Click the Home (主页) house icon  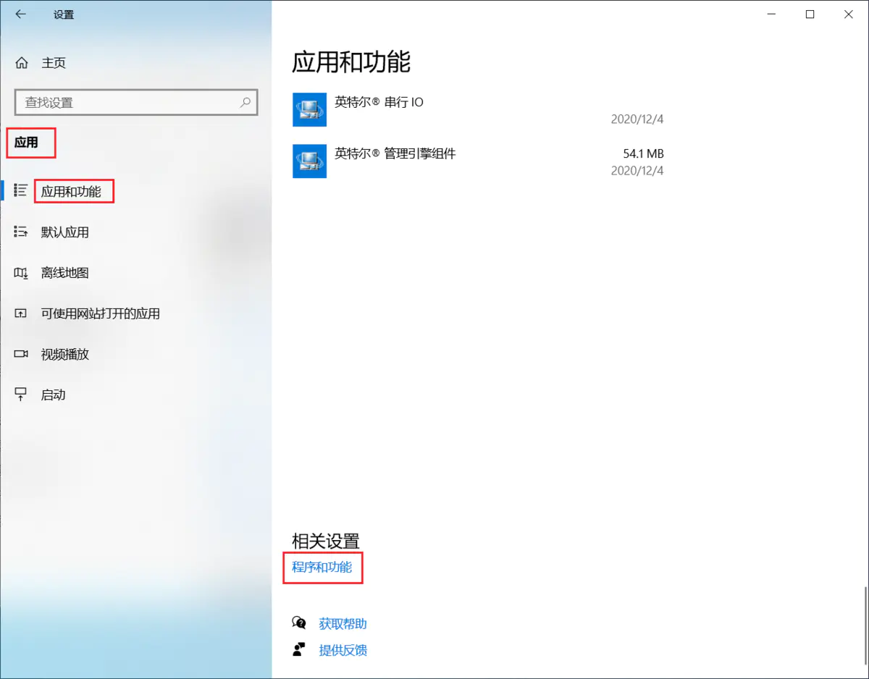coord(22,63)
